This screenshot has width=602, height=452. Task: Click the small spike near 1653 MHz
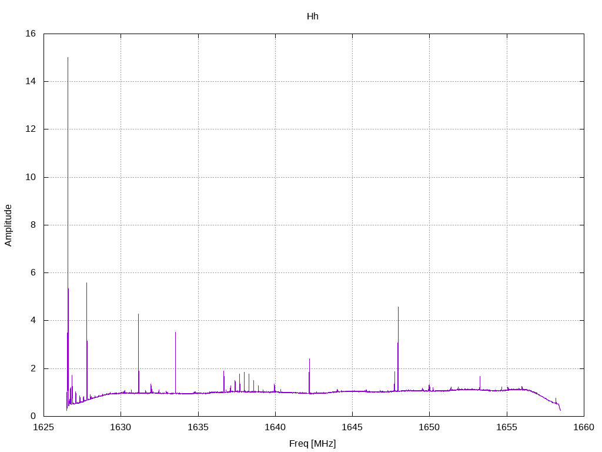pos(480,377)
